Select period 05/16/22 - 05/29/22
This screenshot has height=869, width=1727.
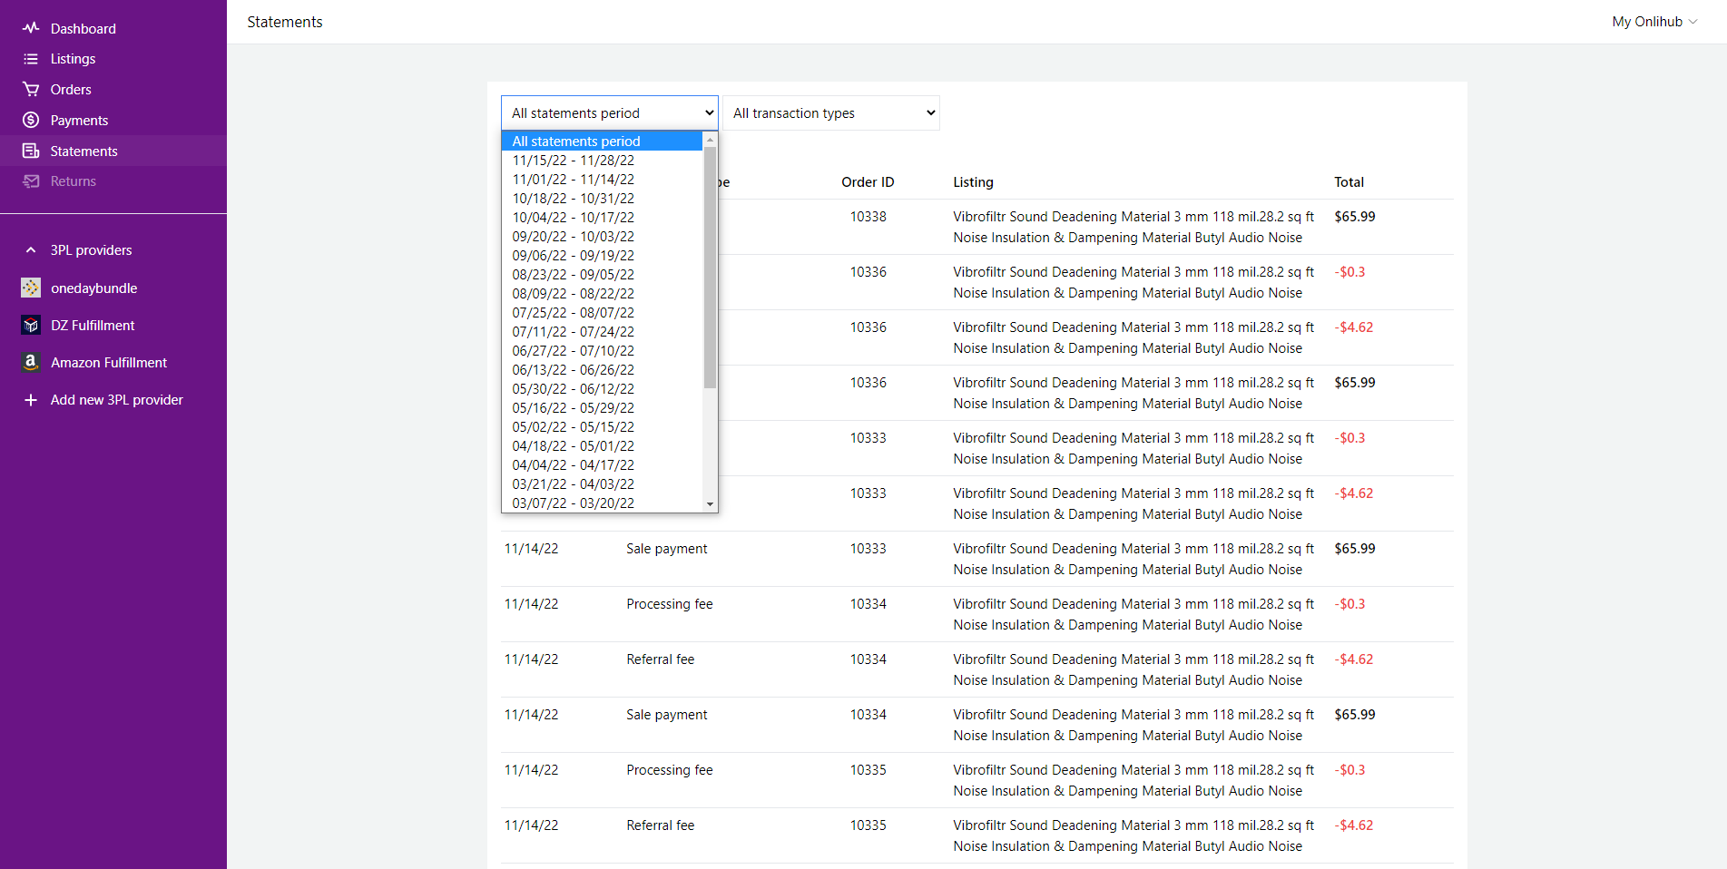602,408
